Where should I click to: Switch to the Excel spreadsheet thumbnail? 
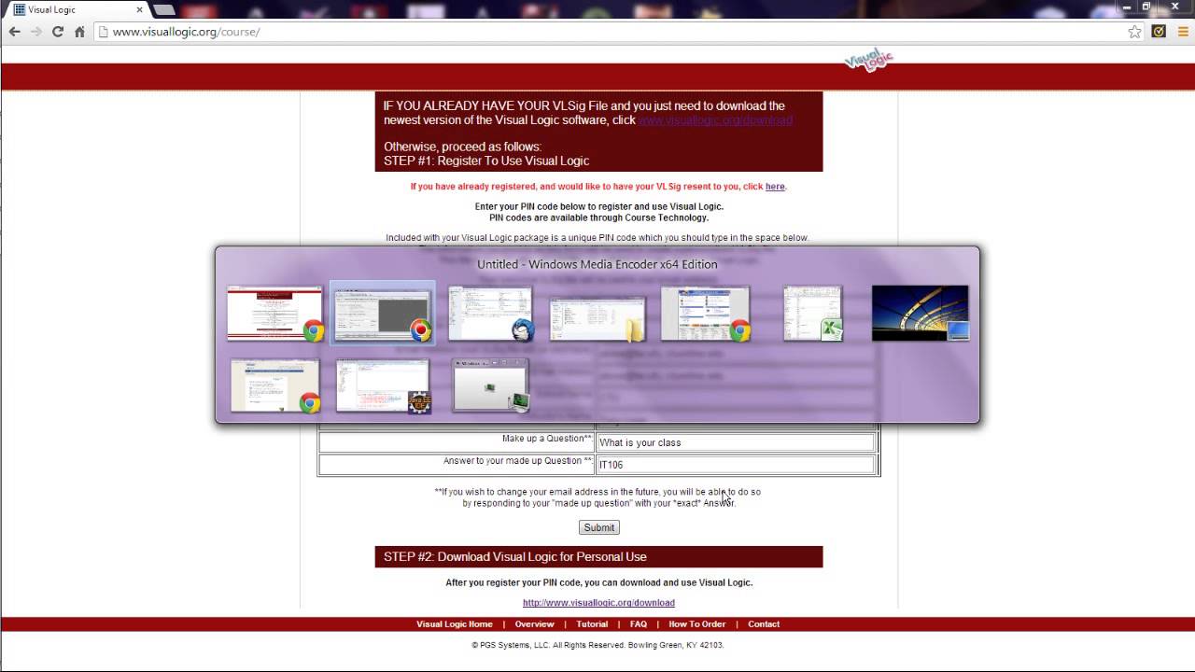tap(813, 314)
